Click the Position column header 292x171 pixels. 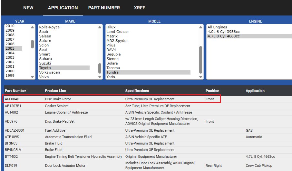[212, 91]
